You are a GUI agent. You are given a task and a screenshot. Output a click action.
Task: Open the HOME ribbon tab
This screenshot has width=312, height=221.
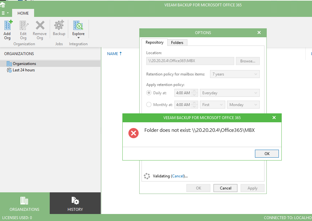pos(23,13)
